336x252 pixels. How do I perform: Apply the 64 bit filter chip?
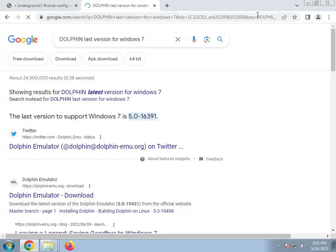(x=135, y=59)
